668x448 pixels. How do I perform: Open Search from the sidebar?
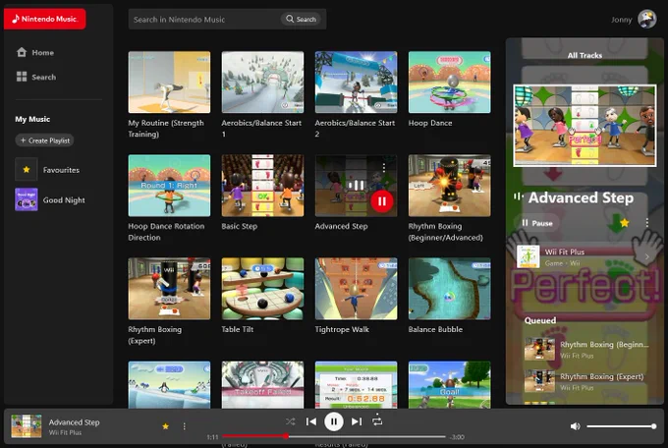point(35,77)
